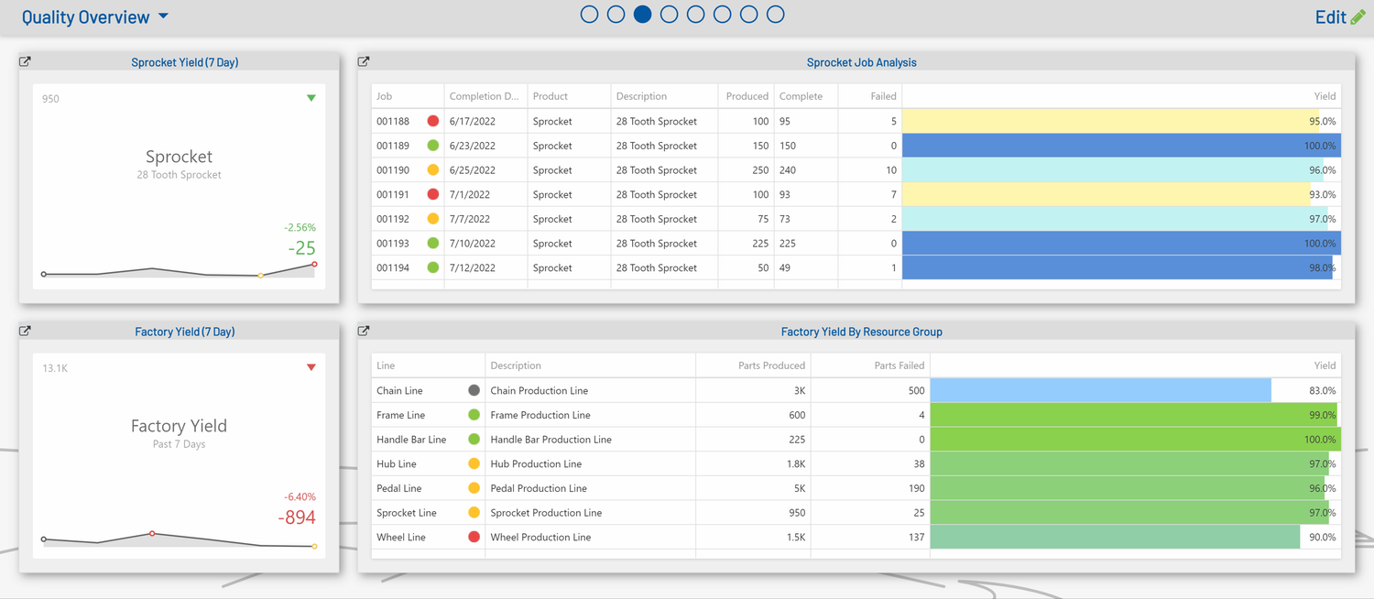Select the first pagination dot at the top
This screenshot has width=1374, height=599.
point(589,14)
